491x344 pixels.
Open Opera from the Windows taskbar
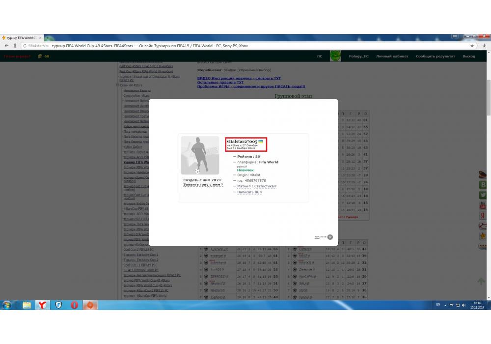tap(74, 305)
